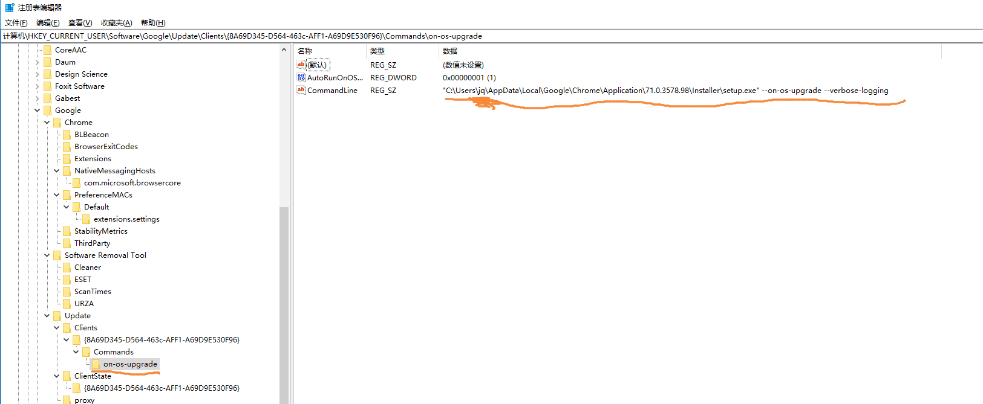Click the folder icon next to Design Science

[x=48, y=74]
